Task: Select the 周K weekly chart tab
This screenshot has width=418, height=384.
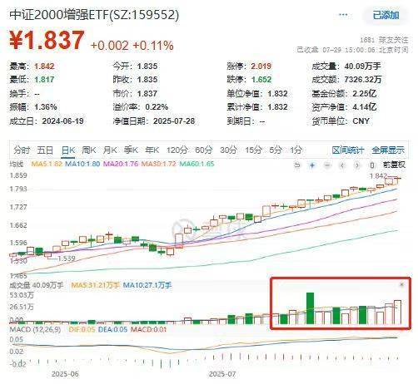Action: pos(89,150)
